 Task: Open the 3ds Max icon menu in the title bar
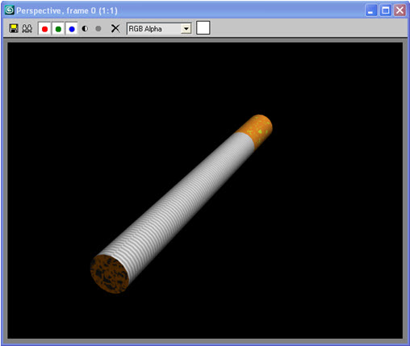point(10,10)
